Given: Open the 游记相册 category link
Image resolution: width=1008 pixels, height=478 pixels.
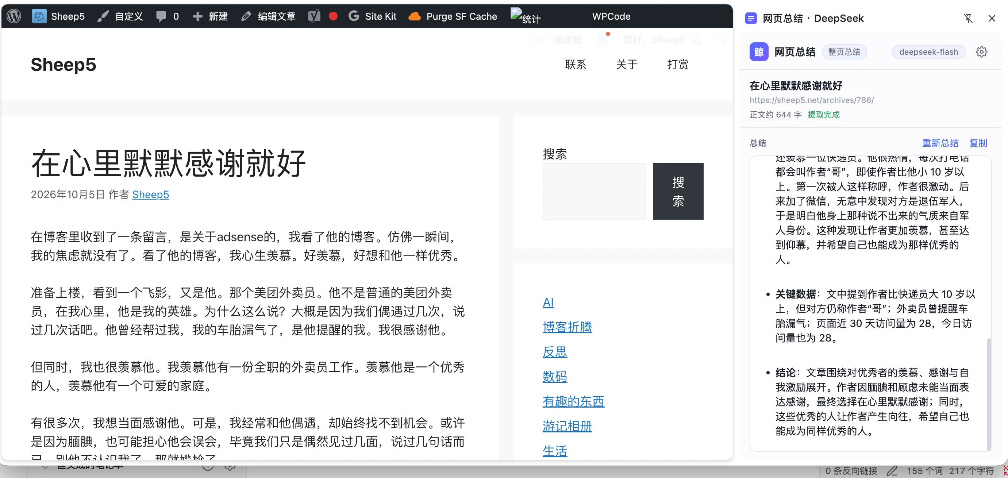Looking at the screenshot, I should point(568,426).
